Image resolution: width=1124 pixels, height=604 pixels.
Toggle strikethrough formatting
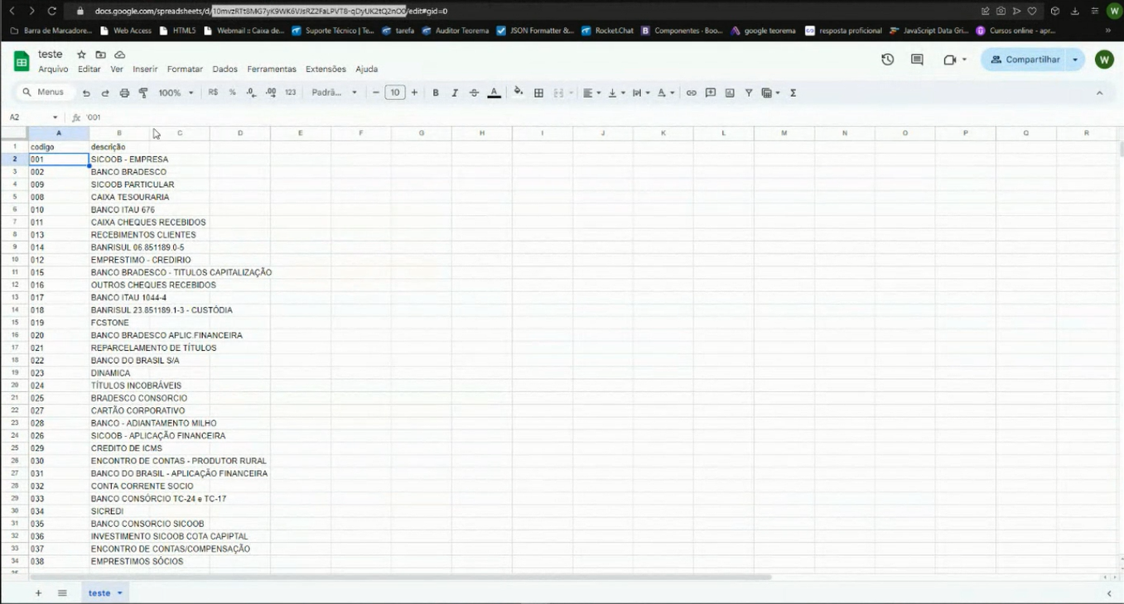tap(474, 93)
